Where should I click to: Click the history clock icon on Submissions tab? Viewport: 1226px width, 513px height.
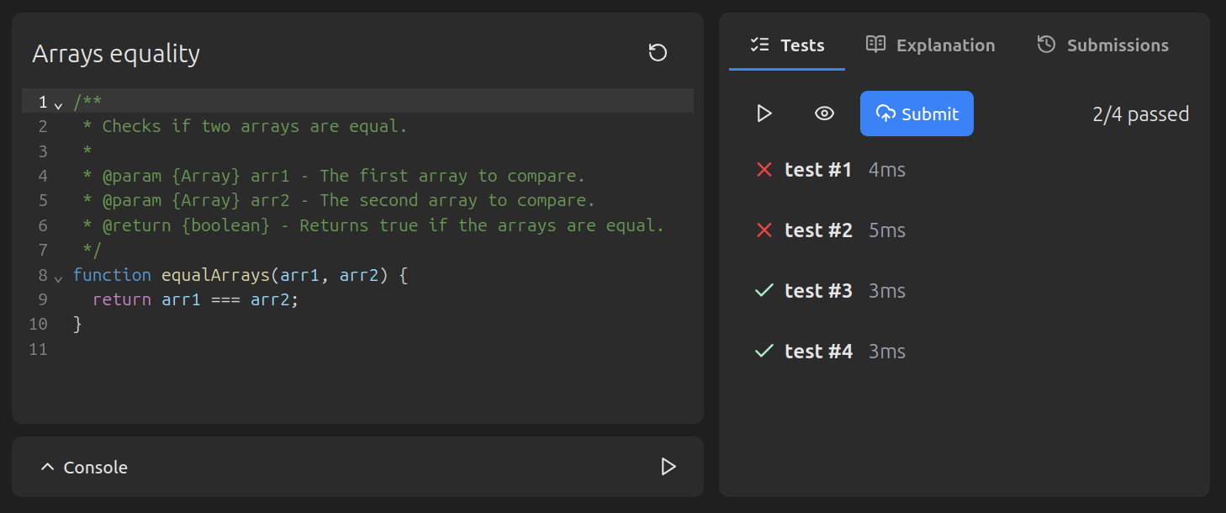point(1046,45)
